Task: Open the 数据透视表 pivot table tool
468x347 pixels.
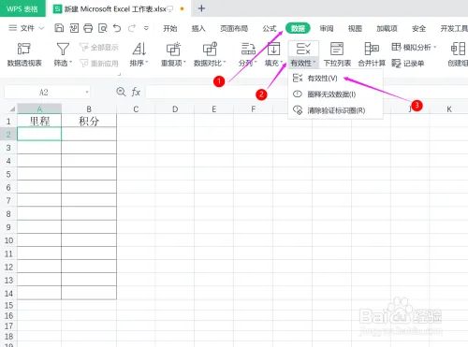Action: pos(24,54)
